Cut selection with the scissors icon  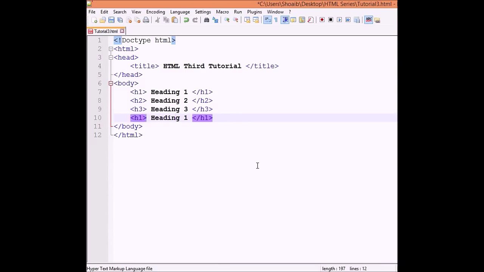click(x=157, y=20)
